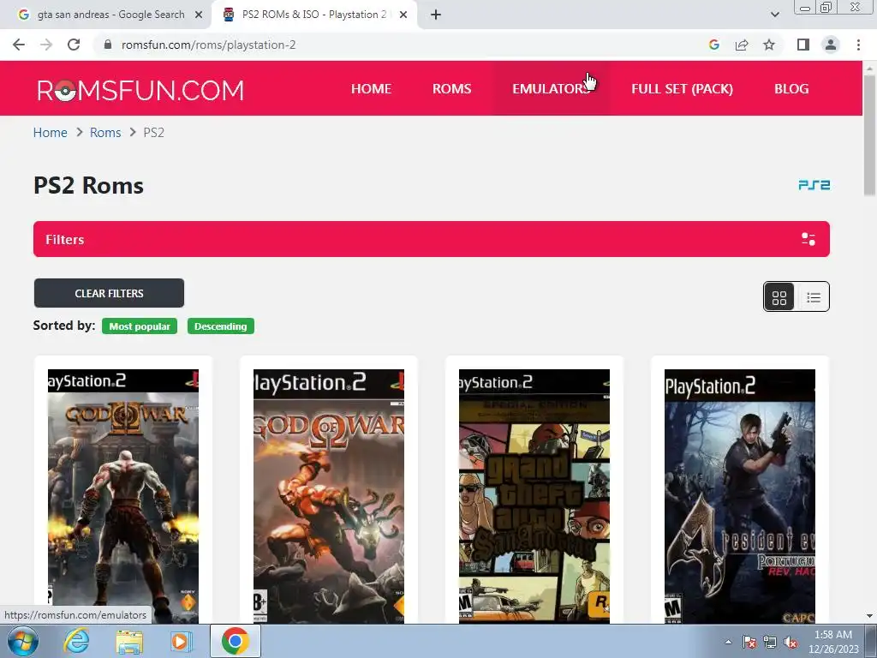Open the EMULATORS menu item
This screenshot has height=658, width=877.
551,88
